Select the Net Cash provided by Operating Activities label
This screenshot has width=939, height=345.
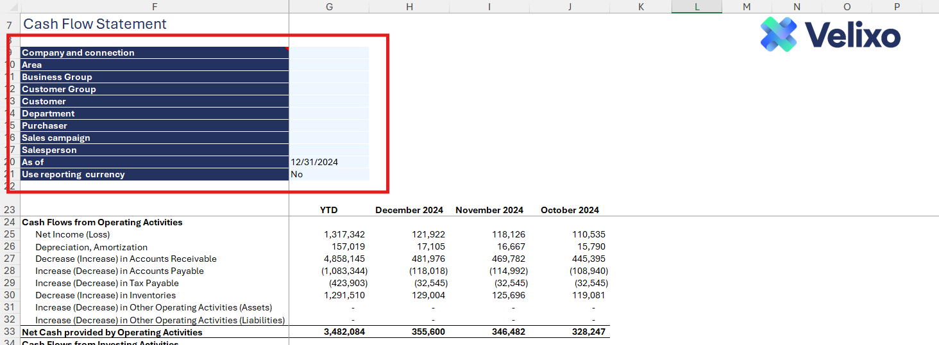click(x=112, y=332)
